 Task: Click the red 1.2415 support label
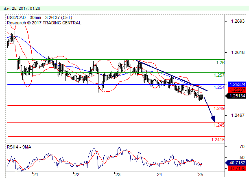(x=218, y=140)
